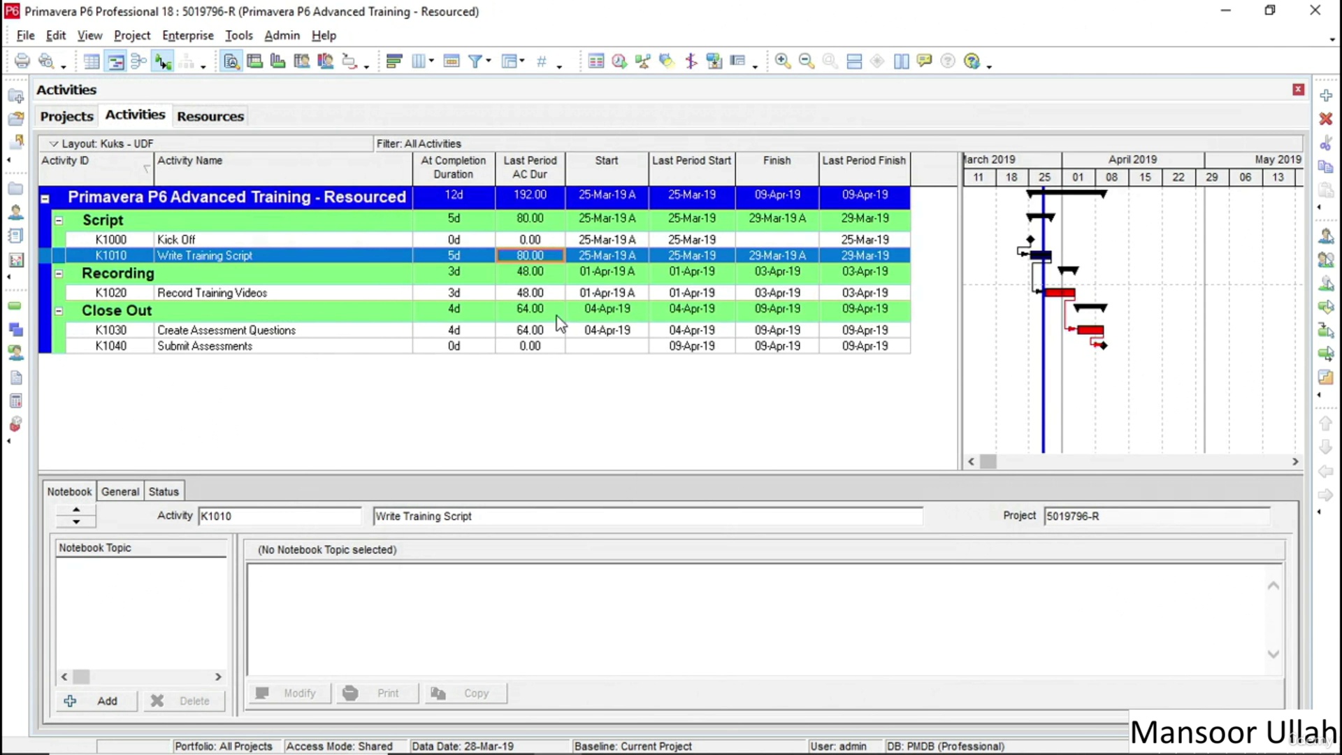The width and height of the screenshot is (1342, 755).
Task: Open the online Help globe icon
Action: click(972, 62)
